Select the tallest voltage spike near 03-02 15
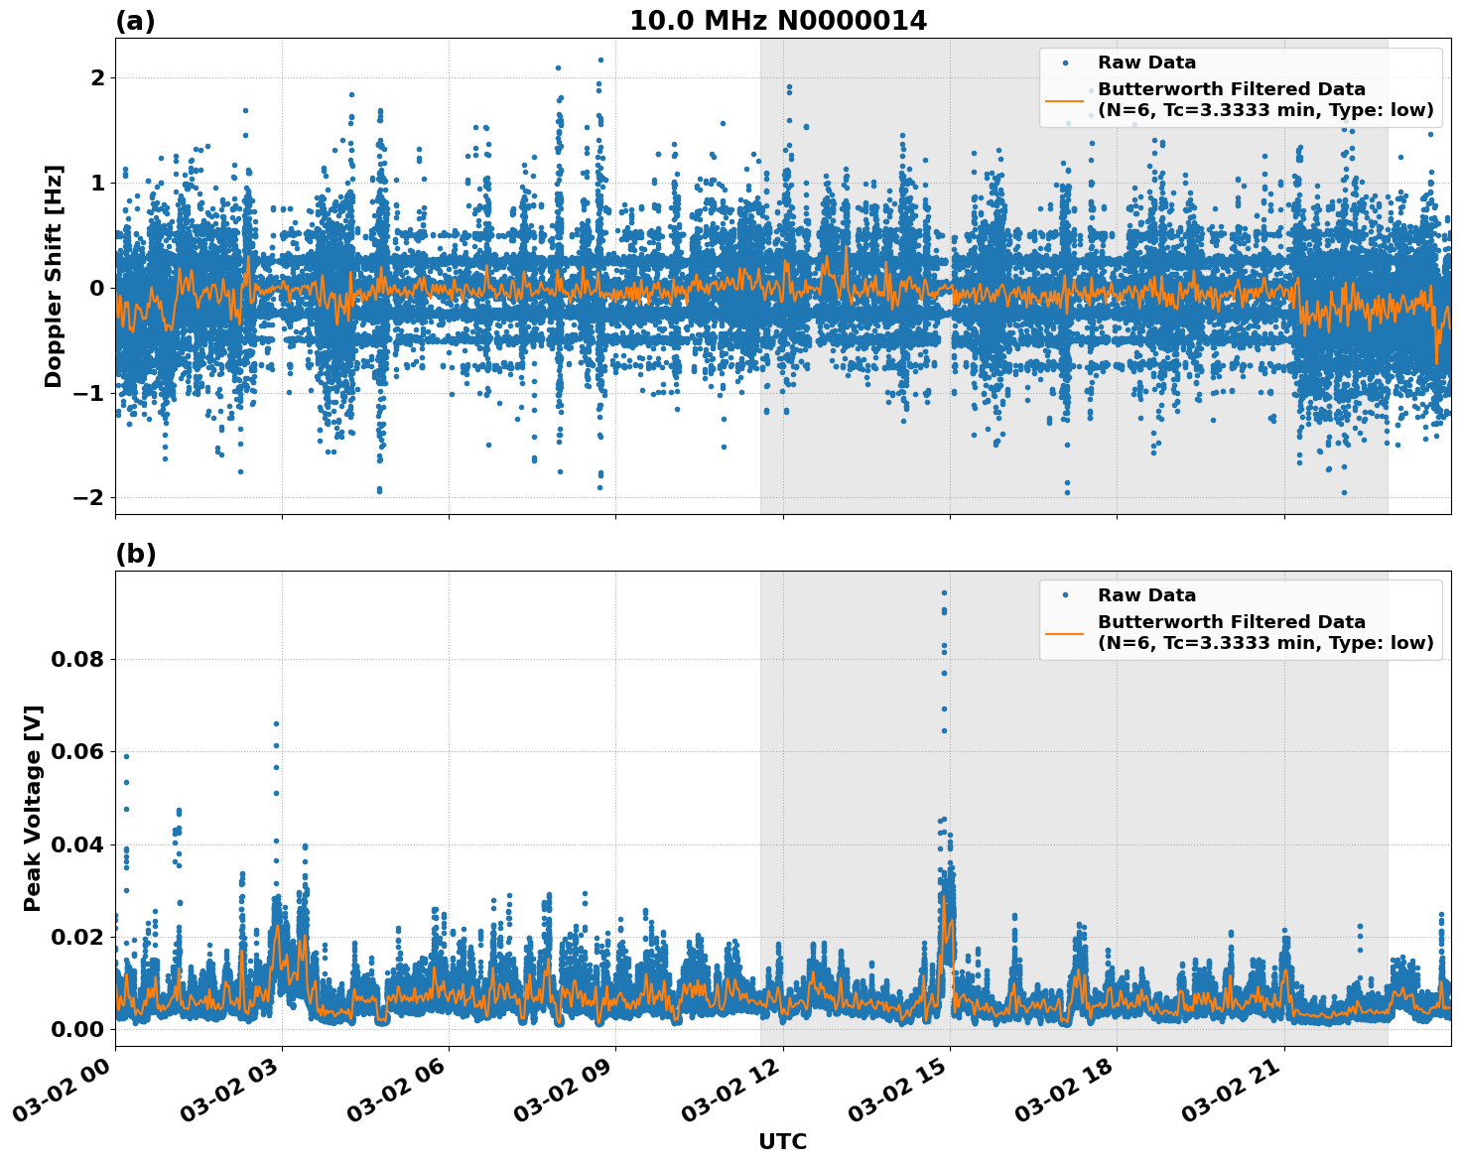The image size is (1460, 1163). [x=944, y=590]
